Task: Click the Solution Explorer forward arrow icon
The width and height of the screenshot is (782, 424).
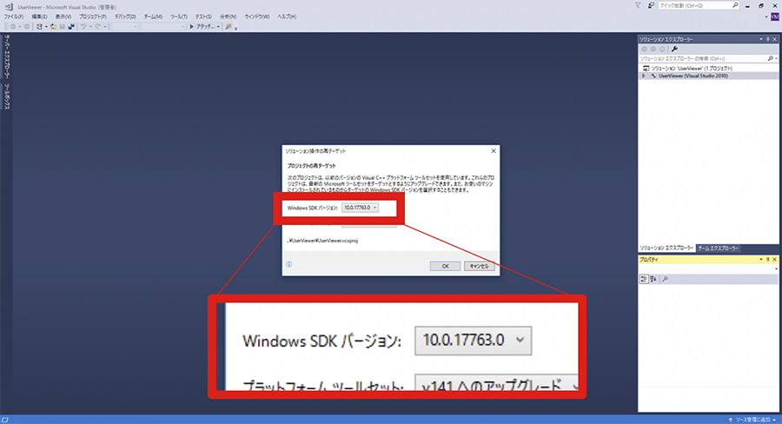Action: 653,49
